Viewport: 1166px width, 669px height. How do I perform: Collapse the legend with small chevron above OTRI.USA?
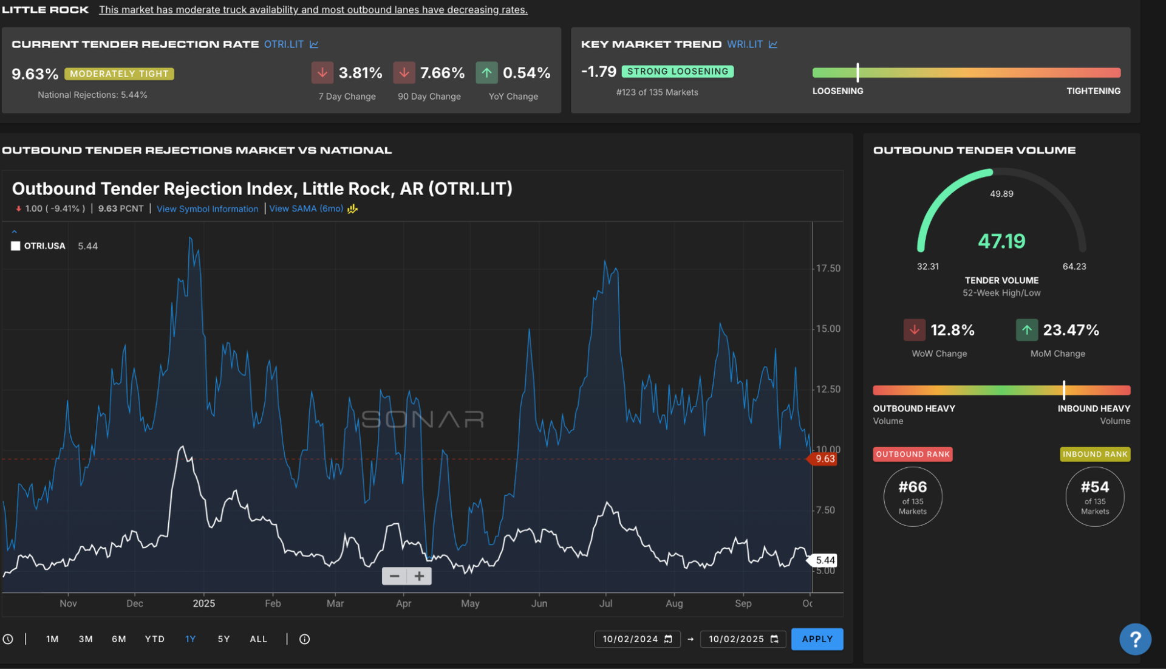tap(14, 232)
